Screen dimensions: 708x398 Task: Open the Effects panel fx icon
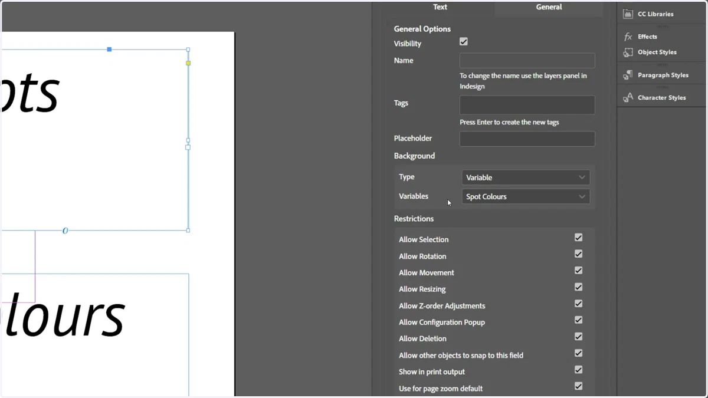(628, 37)
